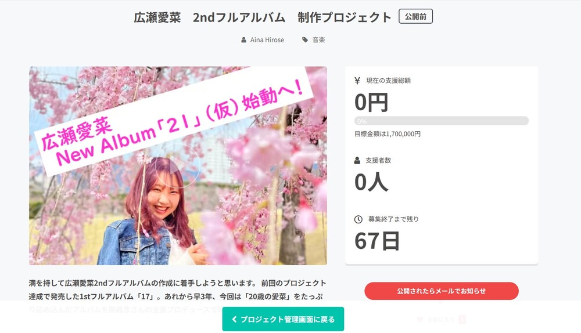The width and height of the screenshot is (581, 333).
Task: Click the project description paragraph
Action: [177, 296]
